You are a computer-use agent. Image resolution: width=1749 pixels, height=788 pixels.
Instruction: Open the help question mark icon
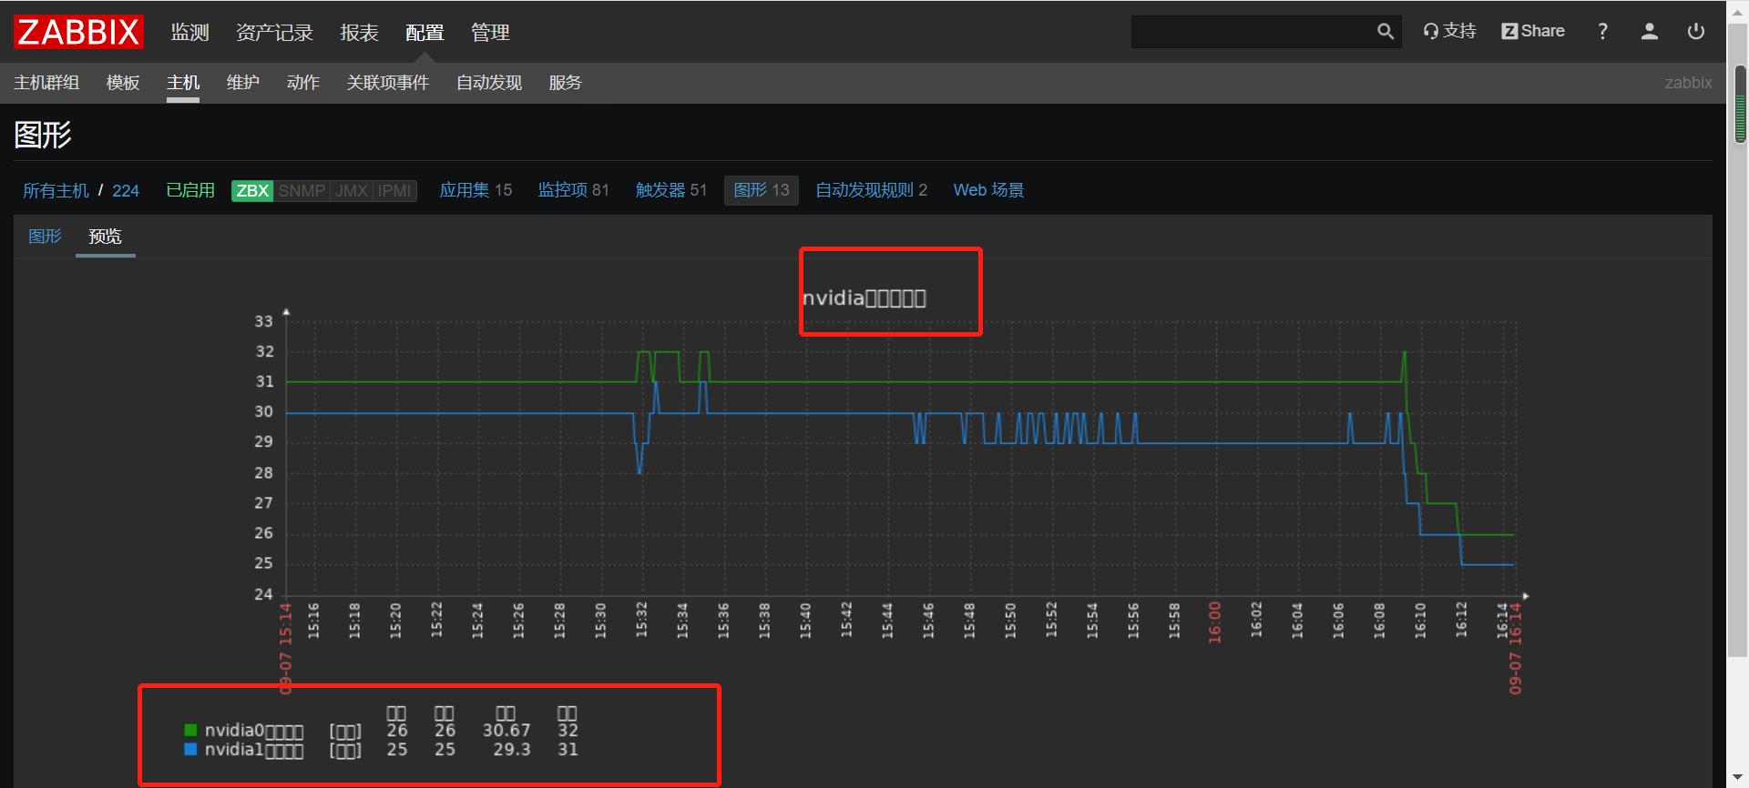point(1602,32)
